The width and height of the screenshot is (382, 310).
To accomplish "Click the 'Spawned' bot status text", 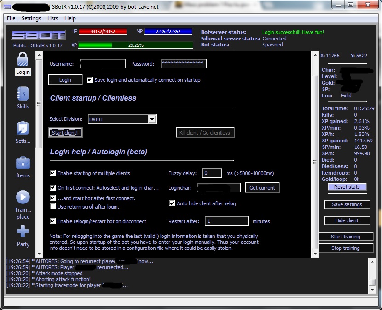I will point(272,45).
